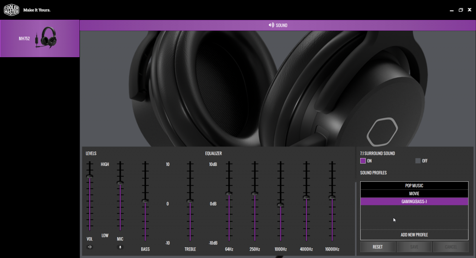476x258 pixels.
Task: Click the SAVE button
Action: tap(414, 247)
